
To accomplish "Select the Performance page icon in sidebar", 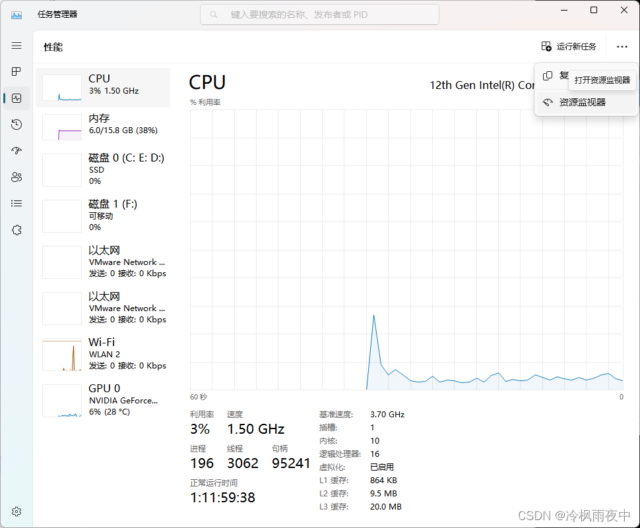I will (16, 98).
